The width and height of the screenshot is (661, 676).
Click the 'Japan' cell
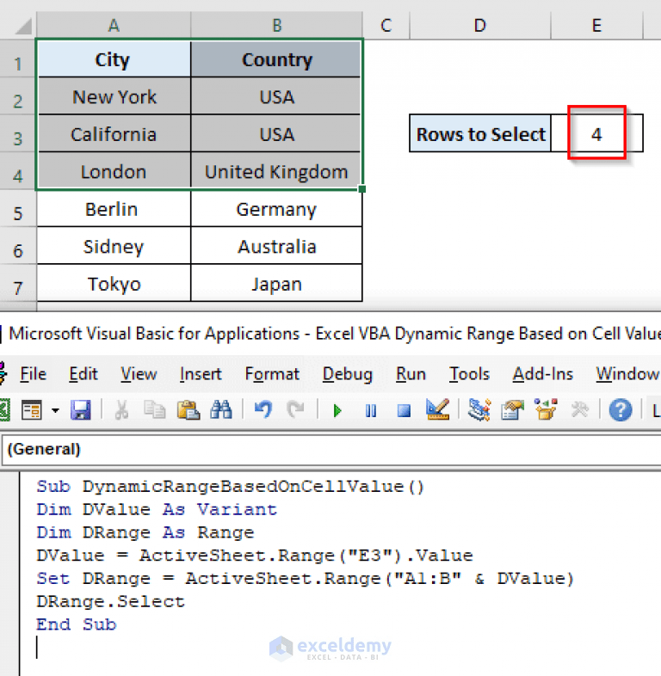(x=276, y=284)
